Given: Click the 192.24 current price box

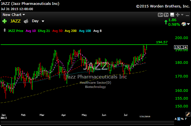Looking at the screenshot, I should click(181, 47).
